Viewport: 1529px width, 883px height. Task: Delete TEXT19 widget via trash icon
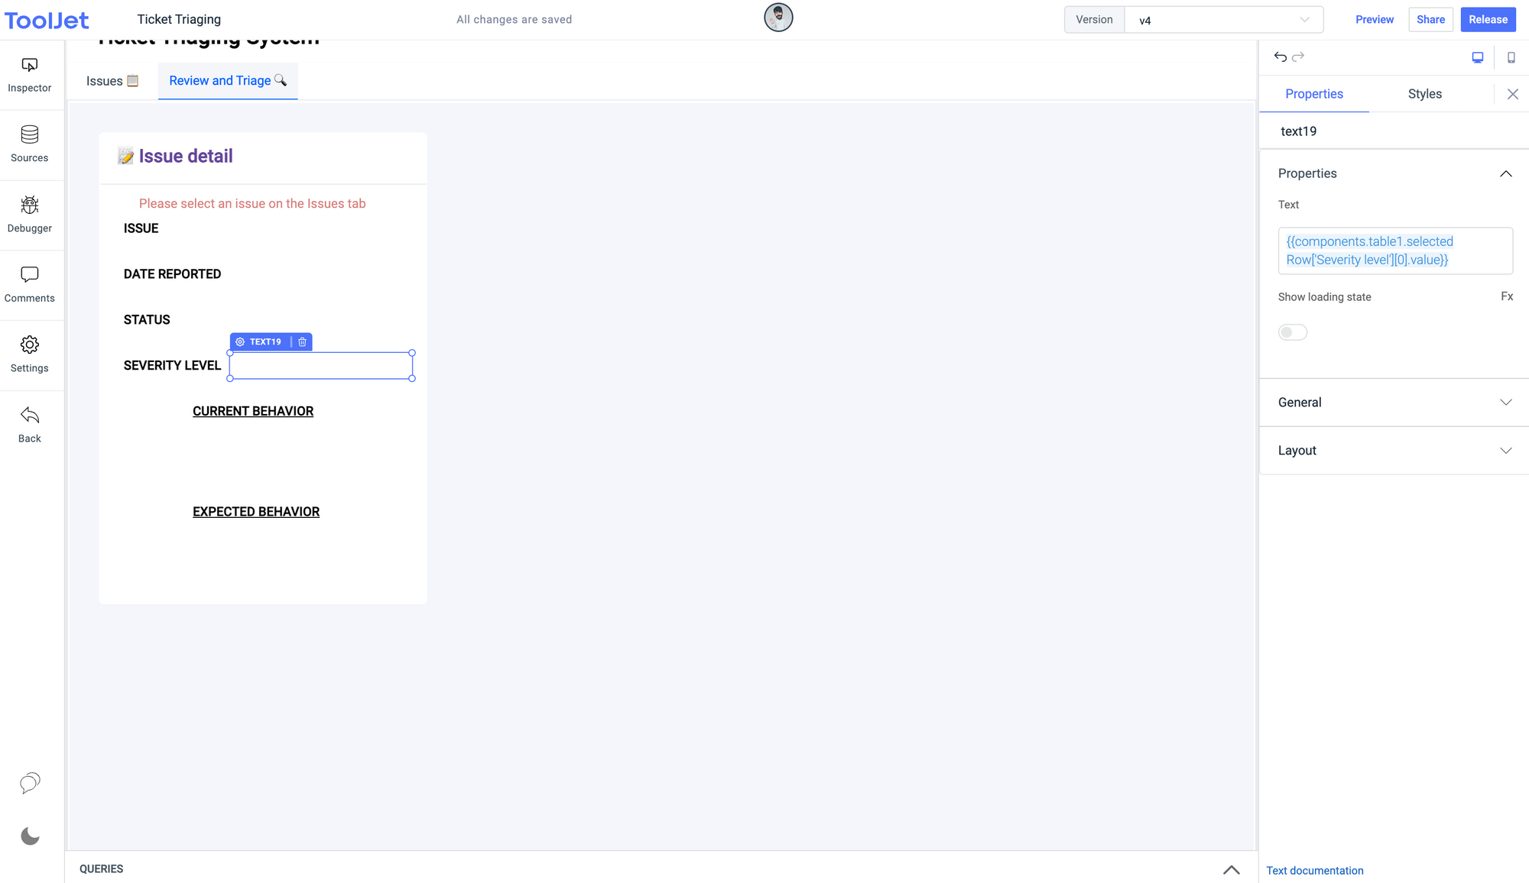point(303,342)
